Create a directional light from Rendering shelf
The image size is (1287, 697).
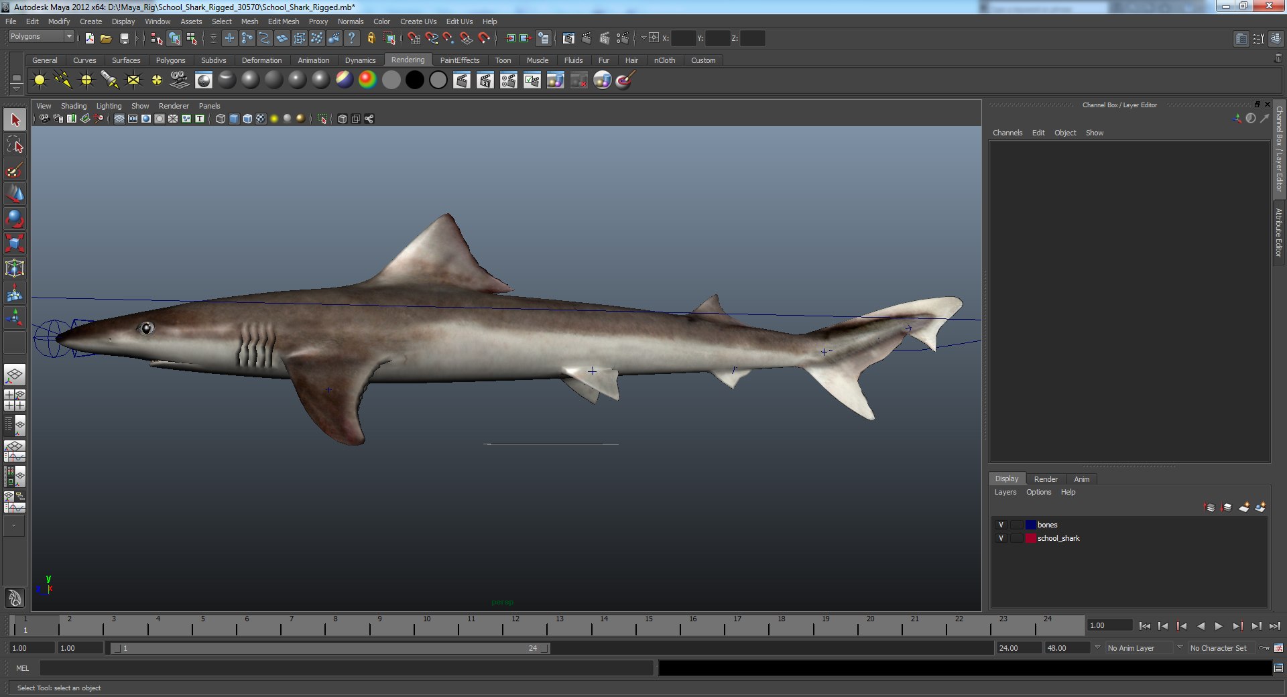coord(63,80)
